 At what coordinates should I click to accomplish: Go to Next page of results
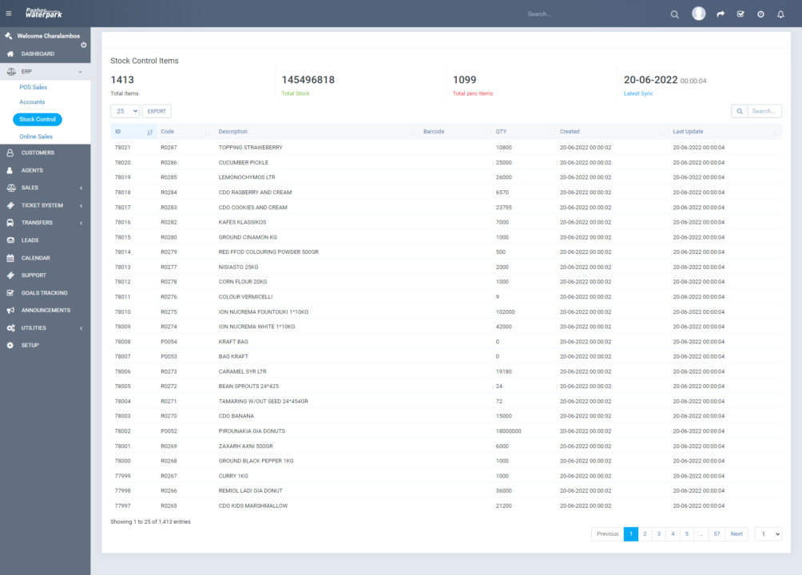pyautogui.click(x=736, y=534)
